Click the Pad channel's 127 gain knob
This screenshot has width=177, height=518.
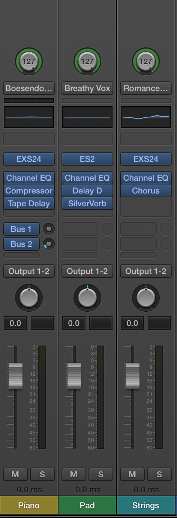coord(87,61)
